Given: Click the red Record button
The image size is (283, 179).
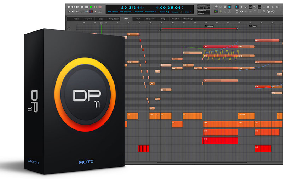Looking at the screenshot, I should [100, 7].
